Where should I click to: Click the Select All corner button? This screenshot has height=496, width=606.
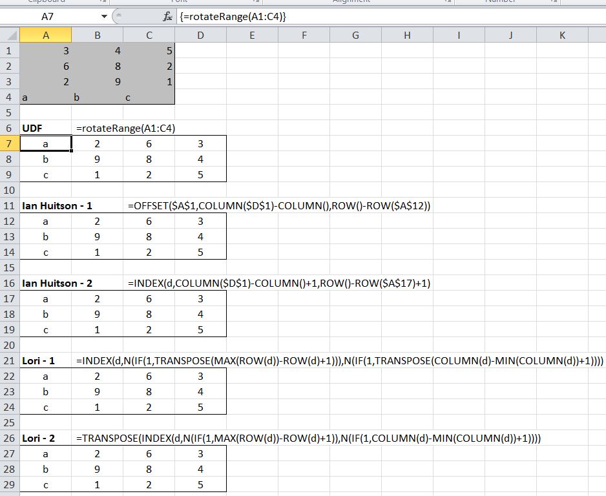pyautogui.click(x=10, y=36)
